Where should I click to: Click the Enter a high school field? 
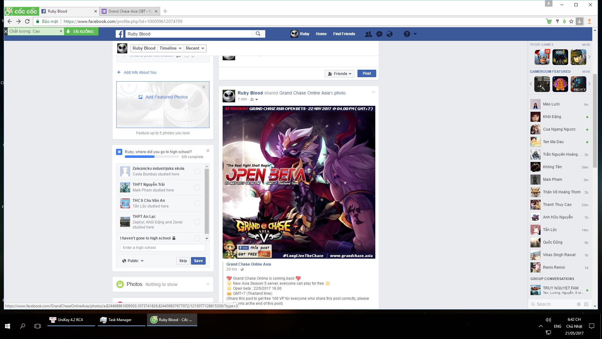[x=163, y=248]
